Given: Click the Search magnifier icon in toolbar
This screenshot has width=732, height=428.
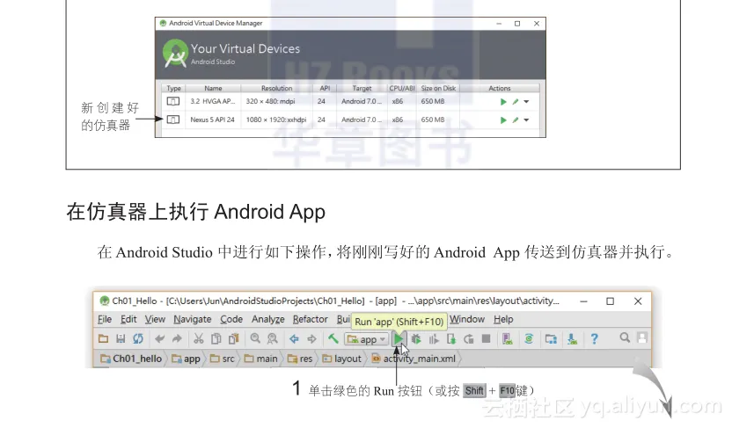Looking at the screenshot, I should (x=625, y=338).
